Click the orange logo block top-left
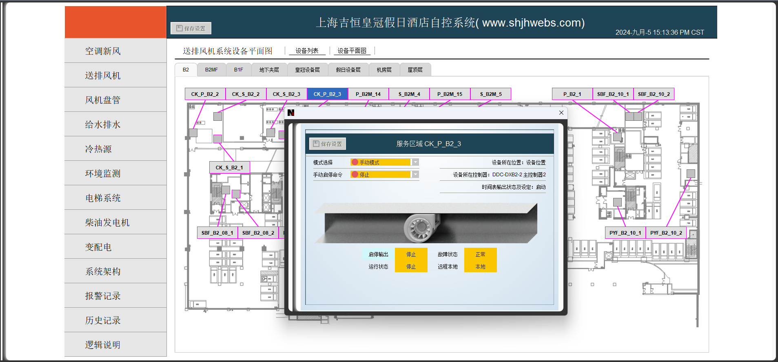Image resolution: width=778 pixels, height=362 pixels. pos(115,22)
